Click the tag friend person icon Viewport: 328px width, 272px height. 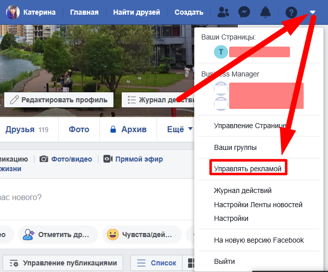click(28, 235)
